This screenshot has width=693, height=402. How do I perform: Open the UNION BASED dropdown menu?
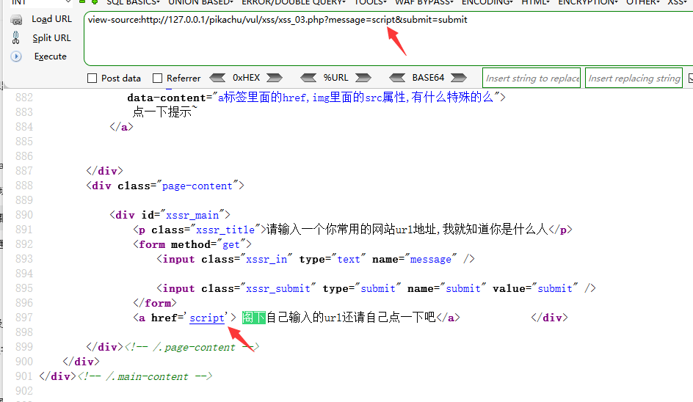tap(200, 2)
